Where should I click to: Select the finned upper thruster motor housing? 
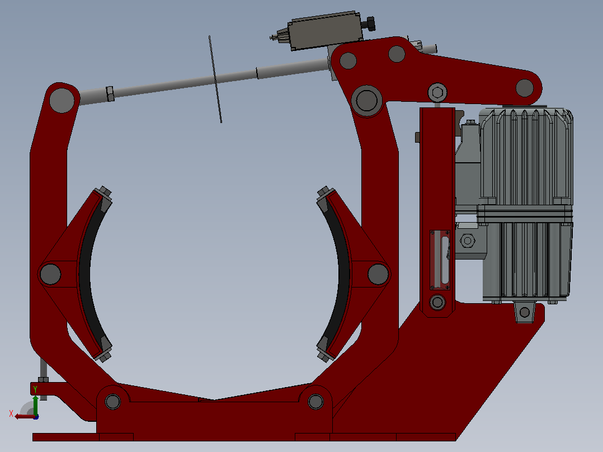[x=525, y=157]
